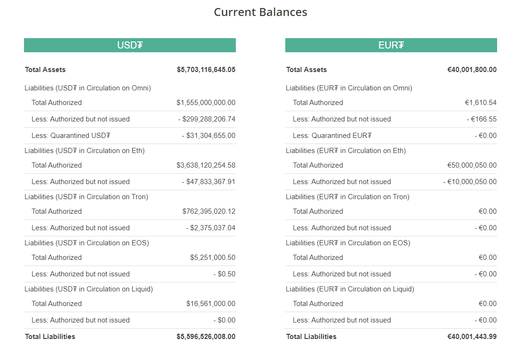Click Liabilities EUR₮ in Circulation on Eth
Viewport: 523px width, 347px height.
point(346,151)
